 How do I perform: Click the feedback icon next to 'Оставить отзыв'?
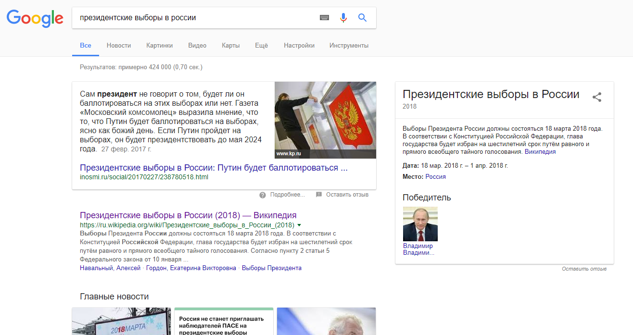[x=318, y=195]
